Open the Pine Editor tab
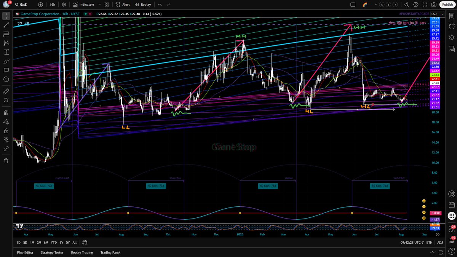 pos(25,252)
